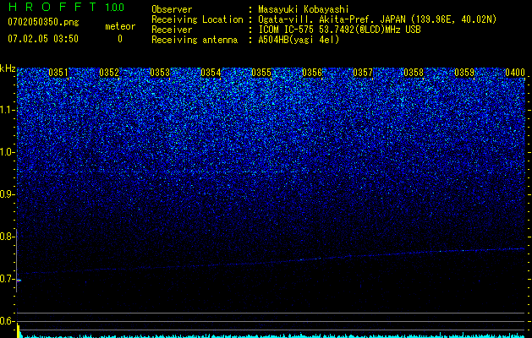Click the 0354 time marker

(211, 73)
